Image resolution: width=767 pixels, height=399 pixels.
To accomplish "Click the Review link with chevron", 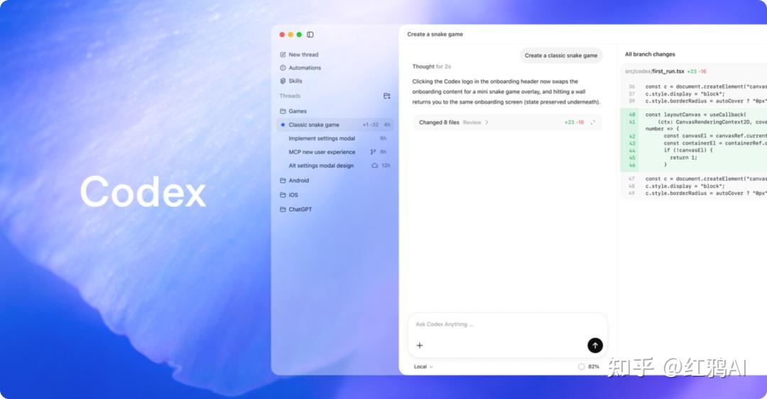I will [x=475, y=123].
